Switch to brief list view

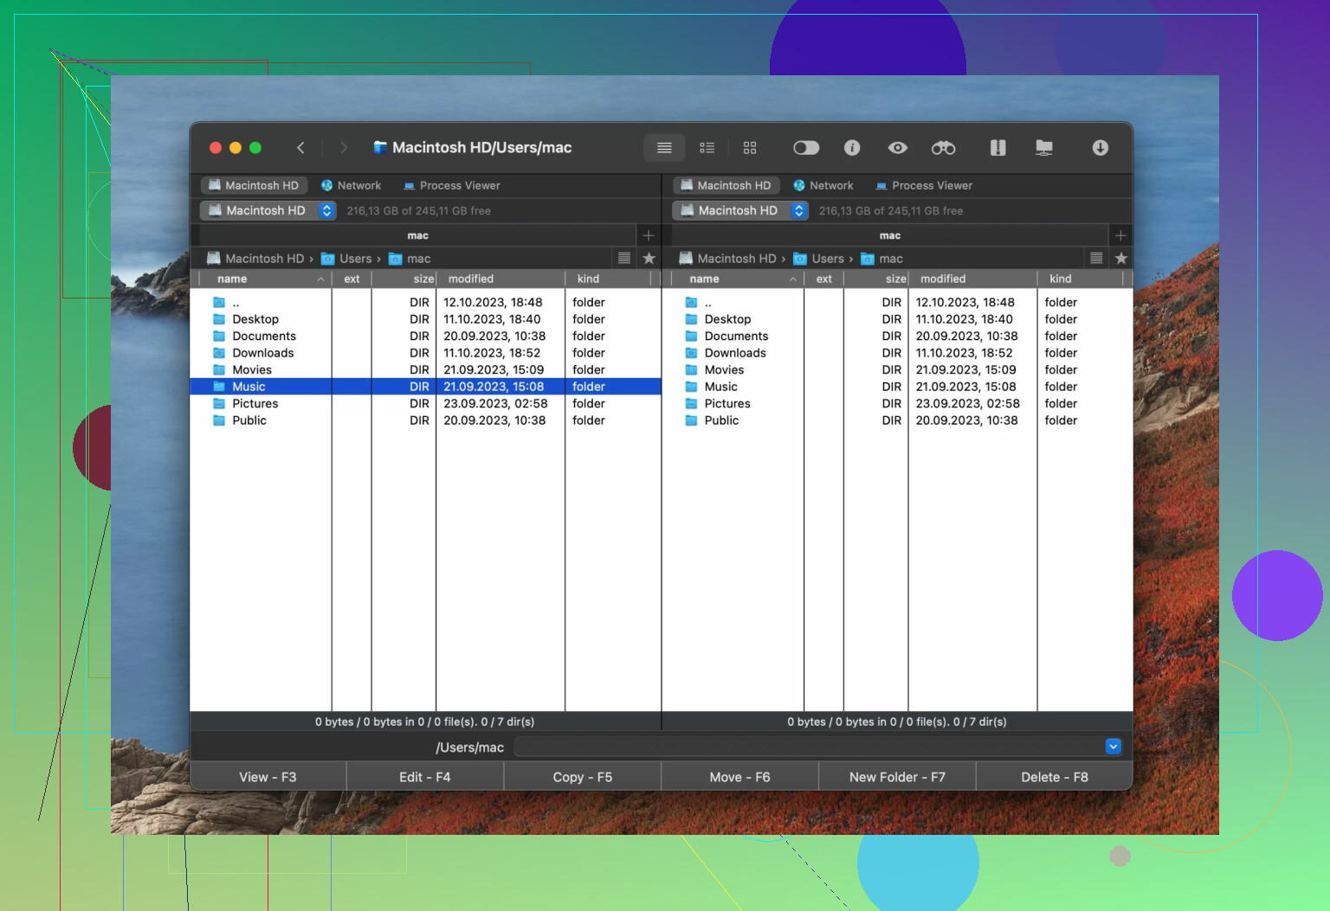coord(707,148)
